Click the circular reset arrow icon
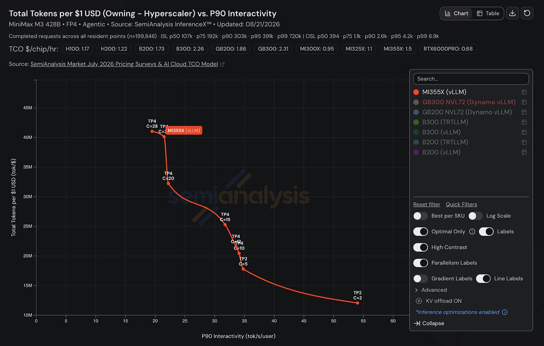The width and height of the screenshot is (544, 346). pyautogui.click(x=527, y=13)
